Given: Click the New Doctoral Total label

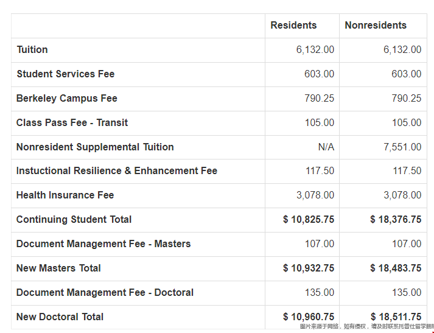Looking at the screenshot, I should click(60, 317).
